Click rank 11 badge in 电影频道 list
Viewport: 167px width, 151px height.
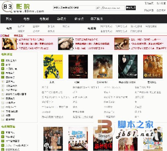[x=3, y=103]
